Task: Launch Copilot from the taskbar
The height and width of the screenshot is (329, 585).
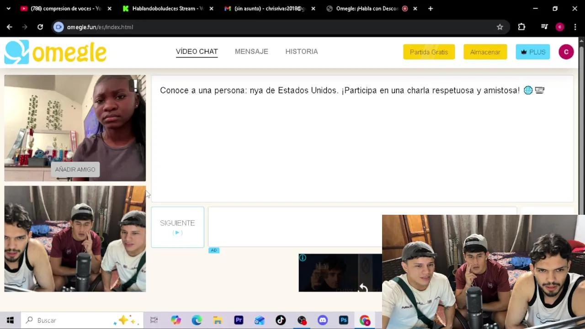Action: (x=175, y=320)
